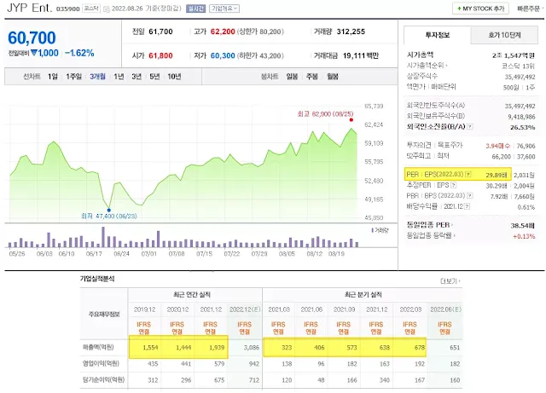Image resolution: width=546 pixels, height=393 pixels.
Task: Switch to the 호가 10단계 tab
Action: (x=504, y=35)
